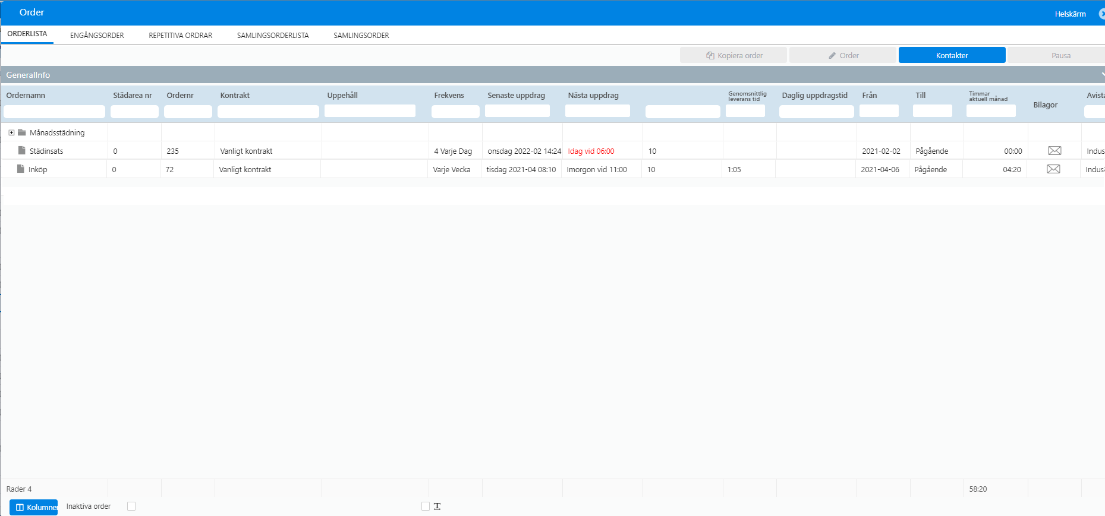Switch to Helskärm mode
The width and height of the screenshot is (1105, 516).
pyautogui.click(x=1070, y=14)
